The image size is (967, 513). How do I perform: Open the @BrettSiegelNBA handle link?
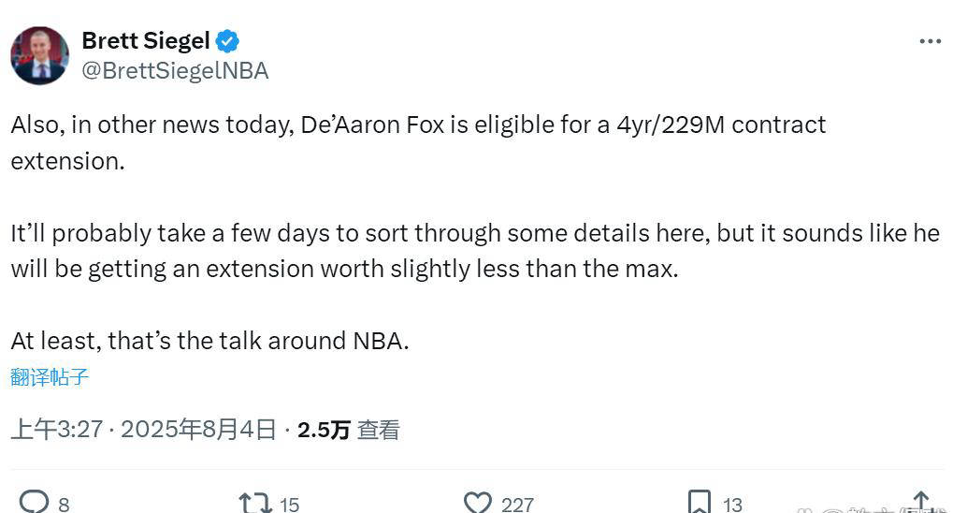pos(175,71)
